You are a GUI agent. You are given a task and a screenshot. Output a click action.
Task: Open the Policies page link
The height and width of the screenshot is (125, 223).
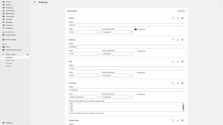(x=9, y=63)
